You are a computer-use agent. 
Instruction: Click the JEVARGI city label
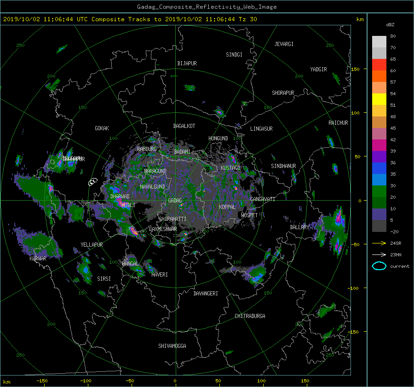coord(284,44)
